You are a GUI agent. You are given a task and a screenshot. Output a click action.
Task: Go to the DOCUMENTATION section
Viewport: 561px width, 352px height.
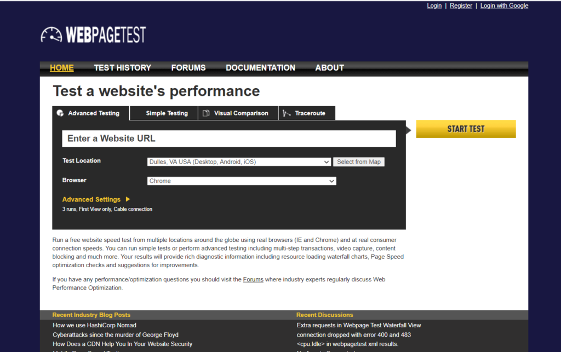260,67
